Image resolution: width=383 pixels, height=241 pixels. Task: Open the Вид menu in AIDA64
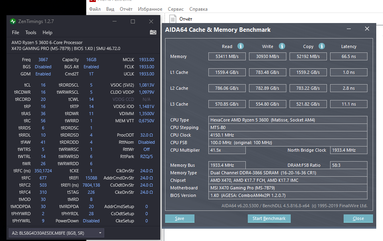click(110, 9)
